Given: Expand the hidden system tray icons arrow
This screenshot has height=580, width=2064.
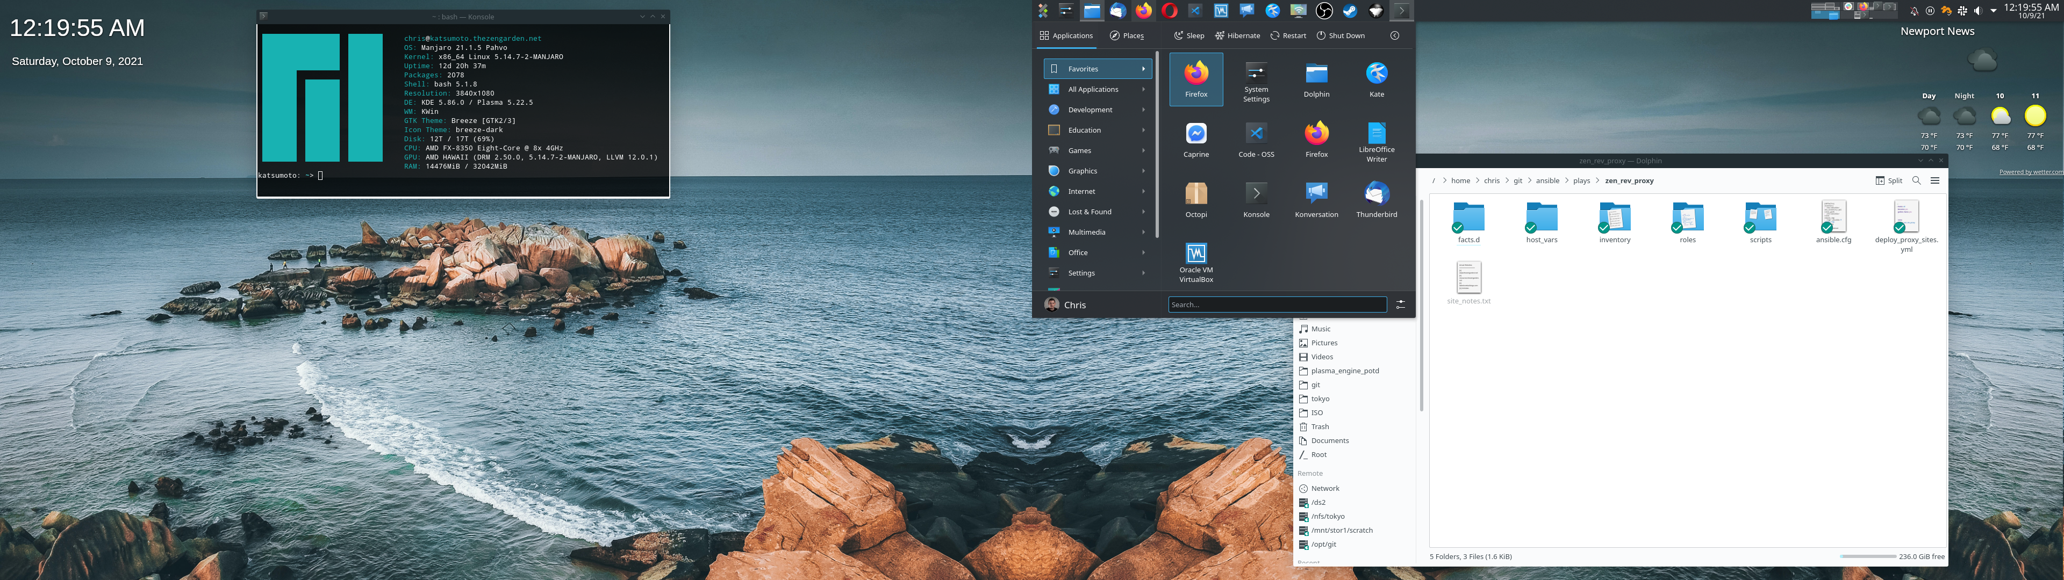Looking at the screenshot, I should (x=1994, y=10).
